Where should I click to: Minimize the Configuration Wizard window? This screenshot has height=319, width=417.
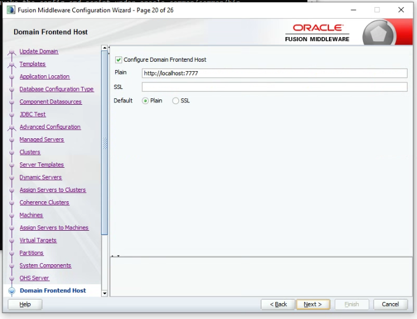pyautogui.click(x=354, y=10)
